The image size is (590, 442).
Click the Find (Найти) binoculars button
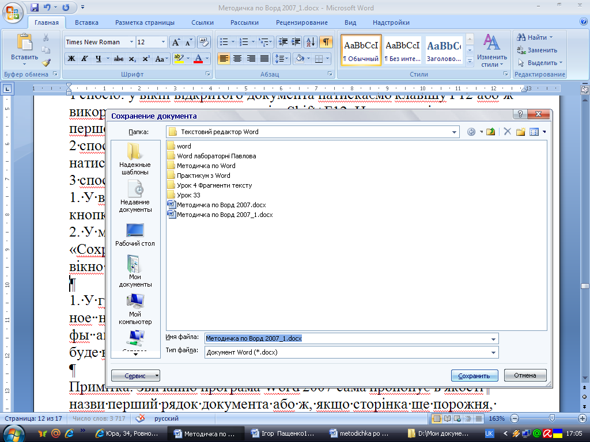[534, 37]
